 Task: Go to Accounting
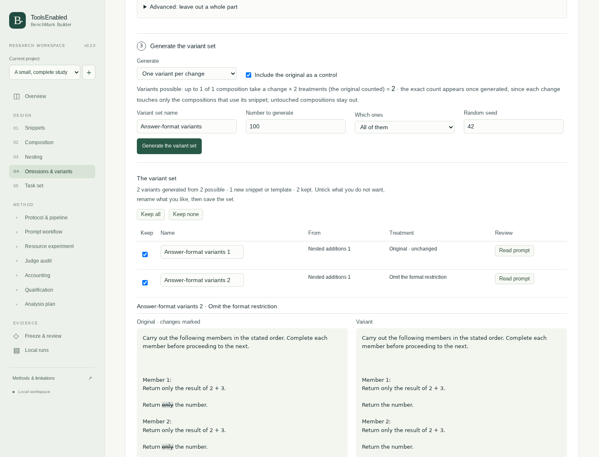pyautogui.click(x=52, y=275)
